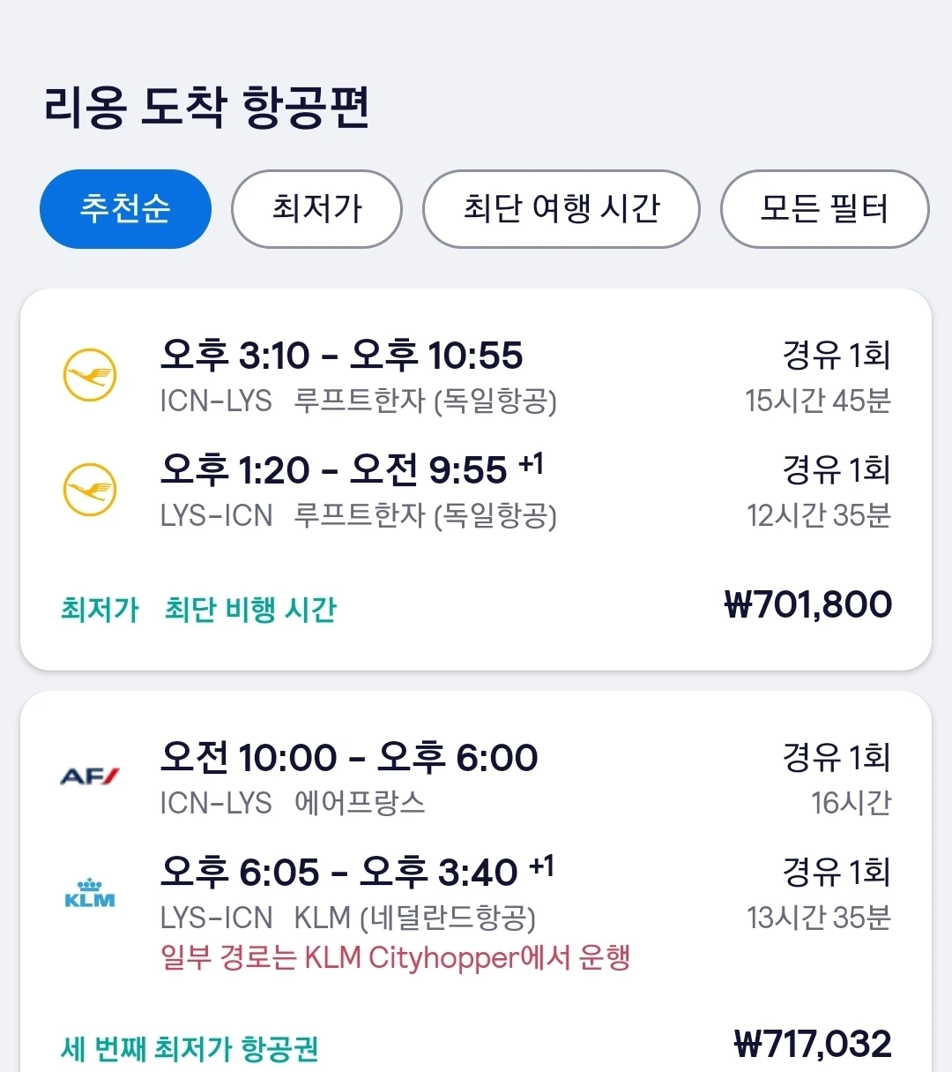Tap the 리옹 도착 항공편 heading

coord(206,108)
